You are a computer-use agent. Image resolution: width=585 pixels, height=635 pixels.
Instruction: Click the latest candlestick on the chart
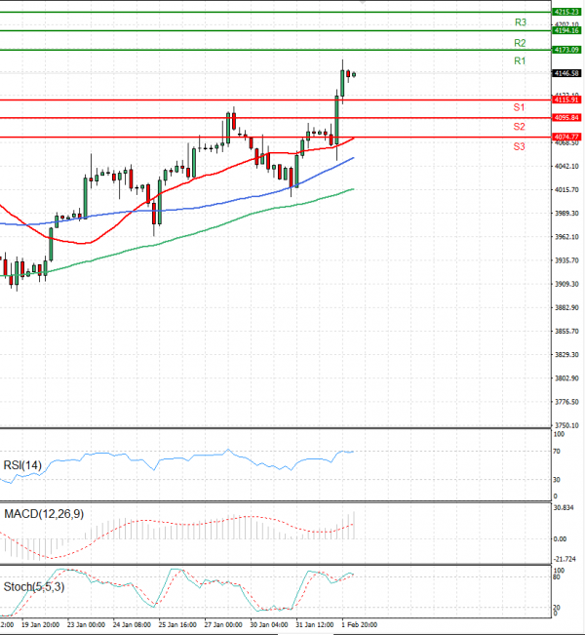tap(354, 74)
